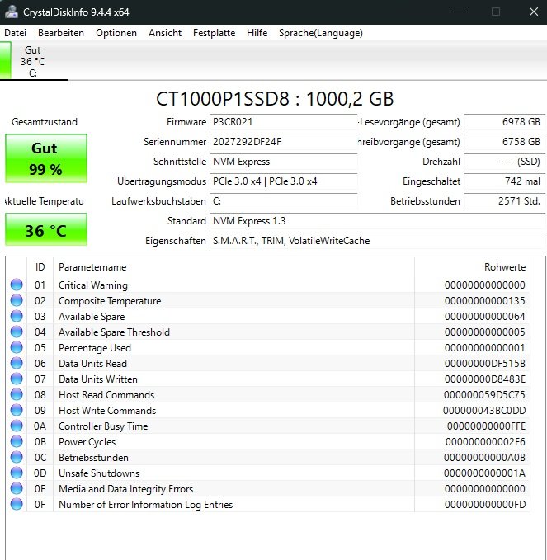Screen dimensions: 547x560
Task: Close the CrystalDiskInfo window
Action: pos(534,12)
